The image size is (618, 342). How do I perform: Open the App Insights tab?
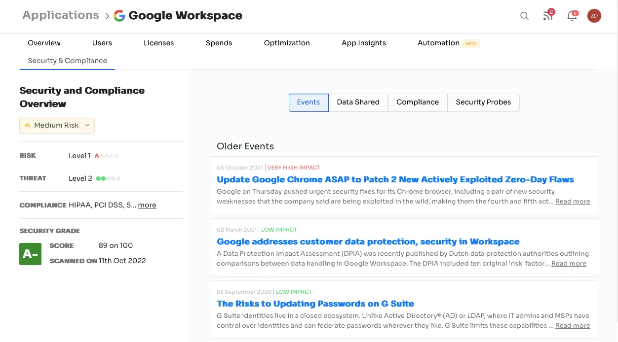pos(364,43)
